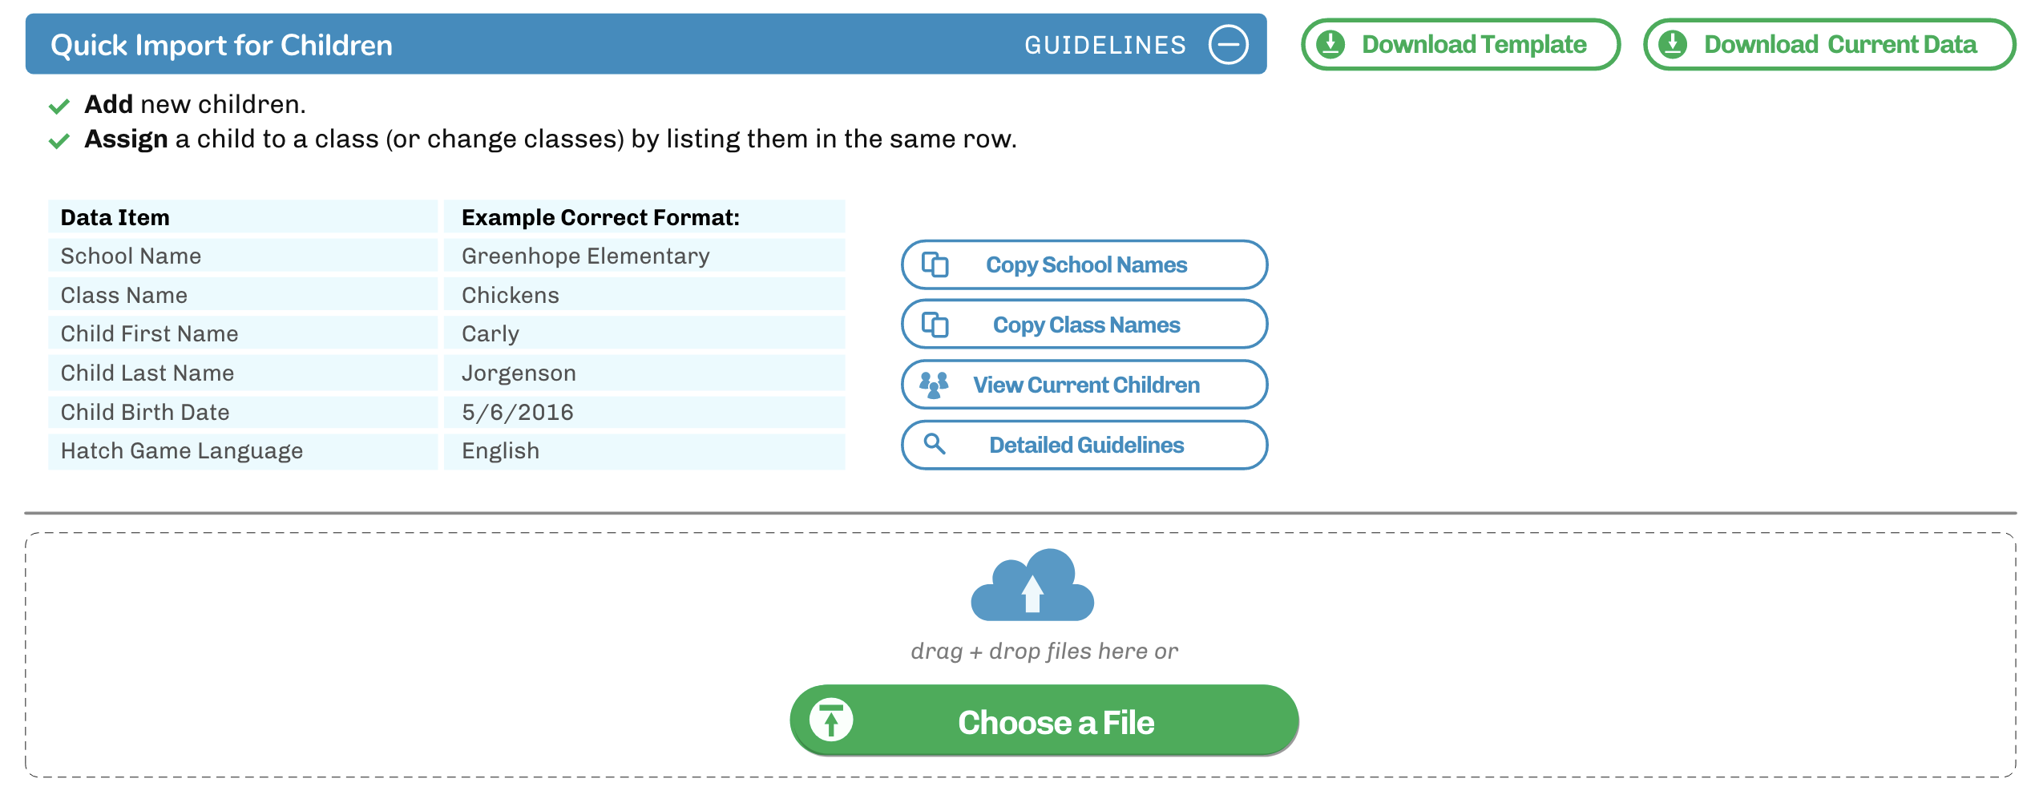This screenshot has width=2039, height=811.
Task: Click the GUIDELINES header label
Action: click(1104, 45)
